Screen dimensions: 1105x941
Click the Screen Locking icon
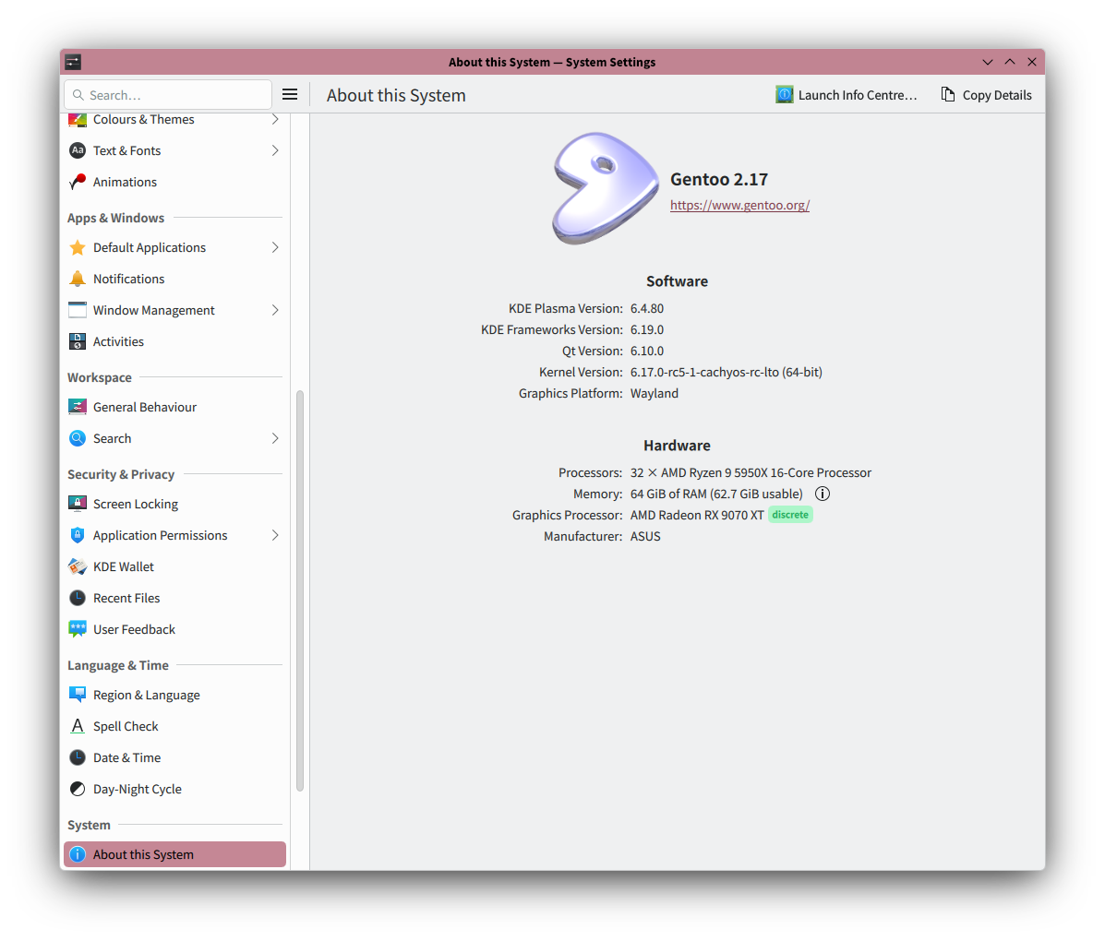(78, 504)
